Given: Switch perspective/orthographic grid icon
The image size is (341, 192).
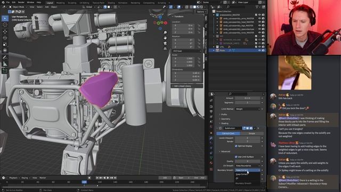Looking at the screenshot, I should [165, 49].
